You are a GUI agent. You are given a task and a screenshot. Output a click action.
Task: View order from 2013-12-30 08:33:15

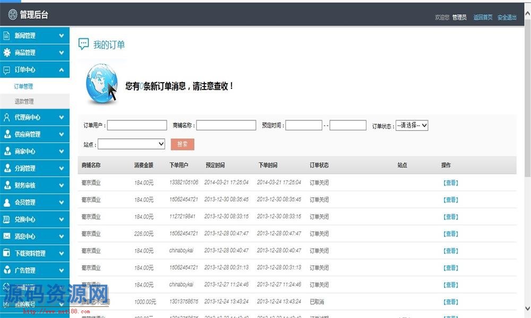(x=451, y=217)
